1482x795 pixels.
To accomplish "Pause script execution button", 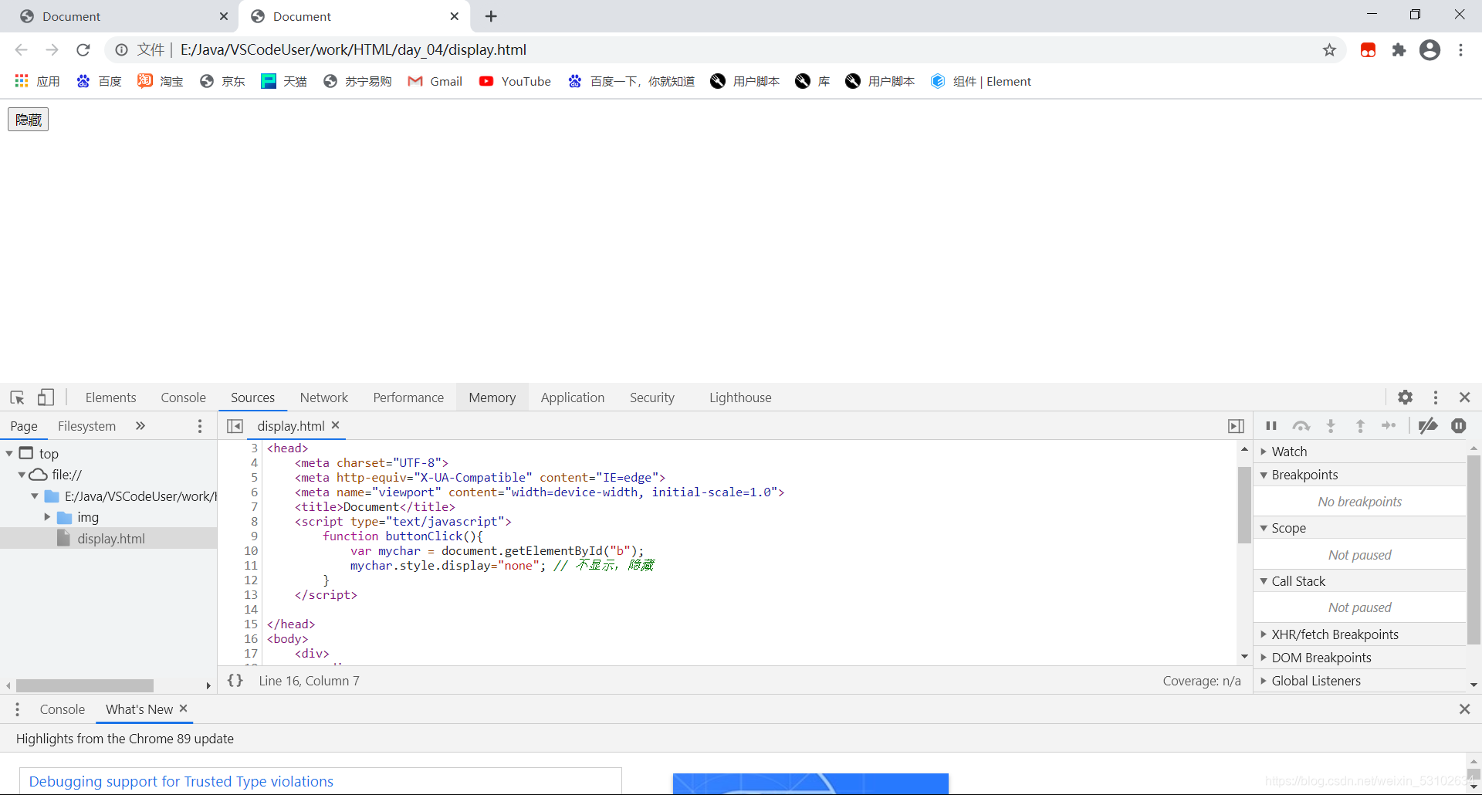I will pos(1271,426).
